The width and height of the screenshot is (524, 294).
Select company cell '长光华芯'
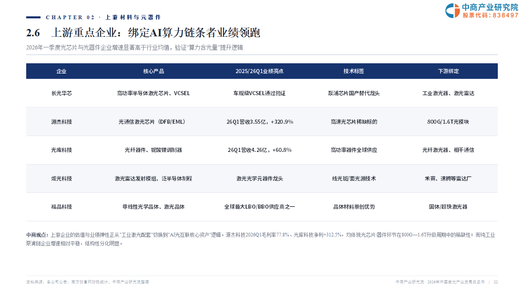pyautogui.click(x=61, y=93)
